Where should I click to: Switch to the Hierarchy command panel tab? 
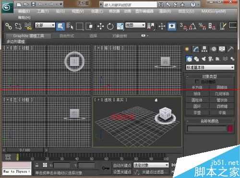[204, 49]
